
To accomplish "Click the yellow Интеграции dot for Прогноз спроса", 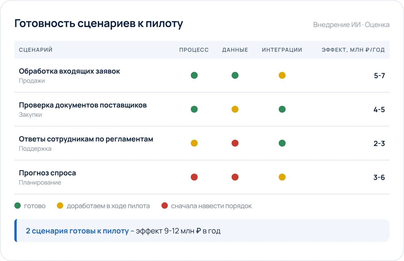I will pos(282,177).
